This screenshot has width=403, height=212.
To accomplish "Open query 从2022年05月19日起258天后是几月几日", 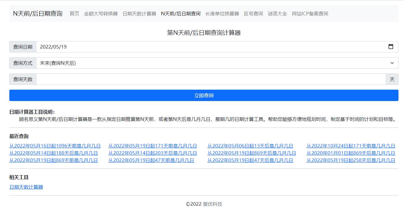I will (x=351, y=160).
